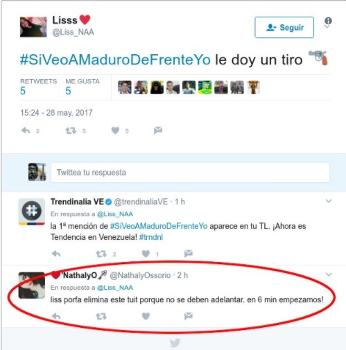The image size is (346, 350).
Task: Open the #trndnl hashtag link
Action: 151,237
